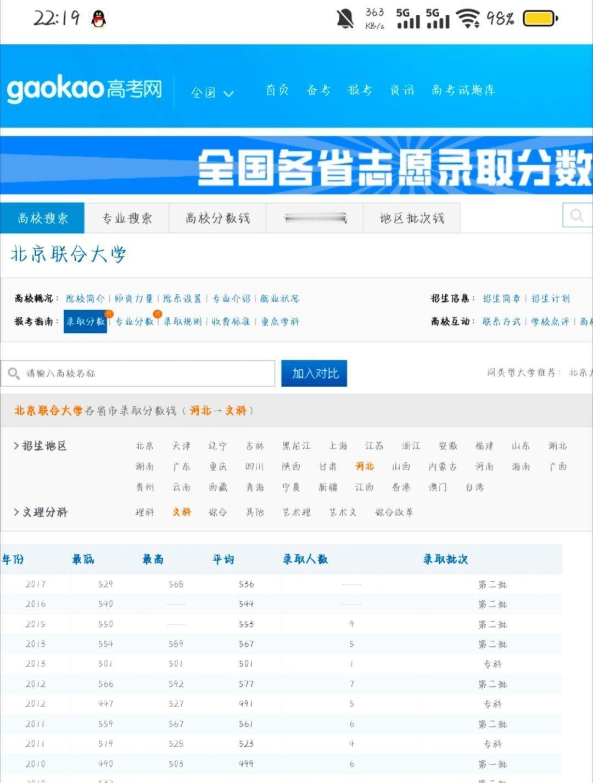Open 收费标准 link

pyautogui.click(x=231, y=322)
